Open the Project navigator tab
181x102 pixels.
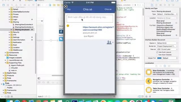pos(4,5)
